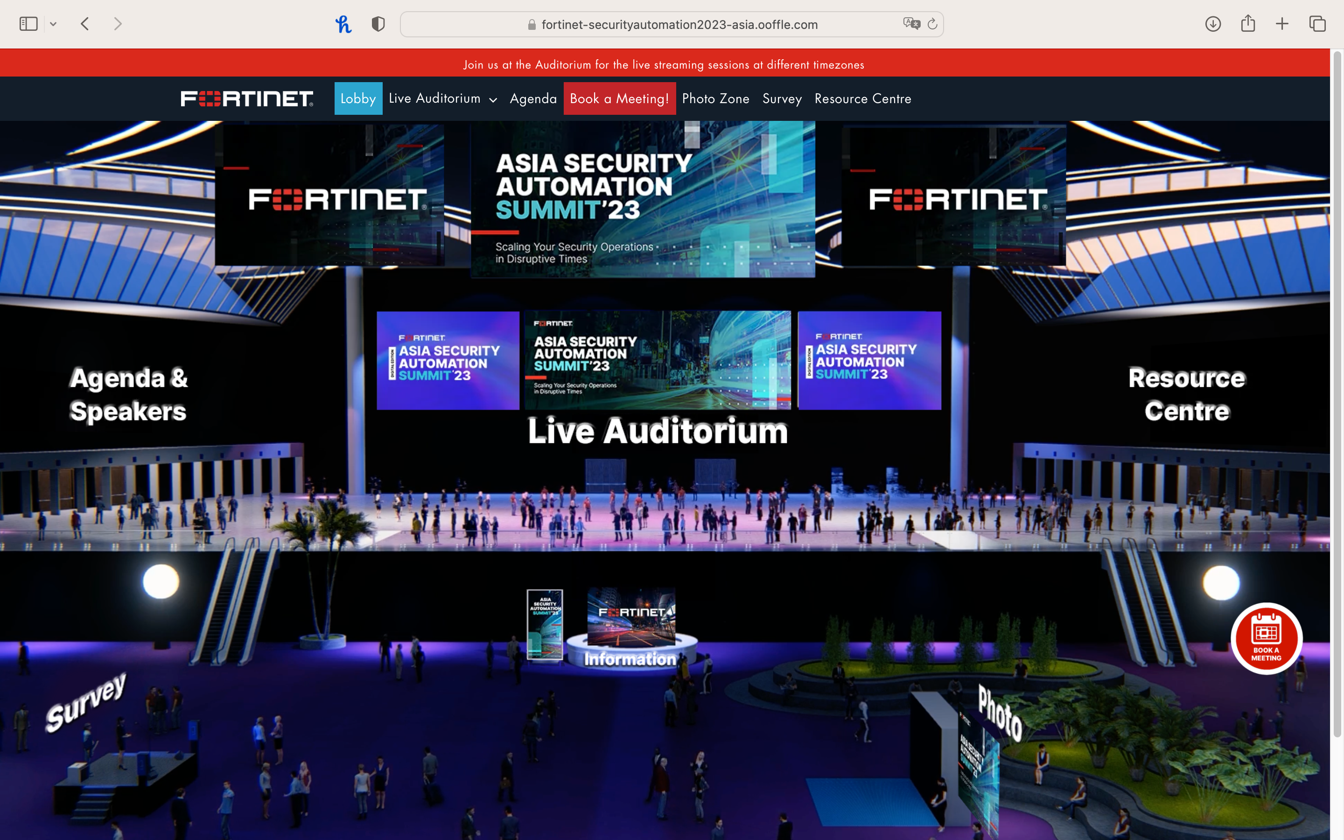
Task: Show all tabs using the tab overview icon
Action: click(x=1318, y=24)
